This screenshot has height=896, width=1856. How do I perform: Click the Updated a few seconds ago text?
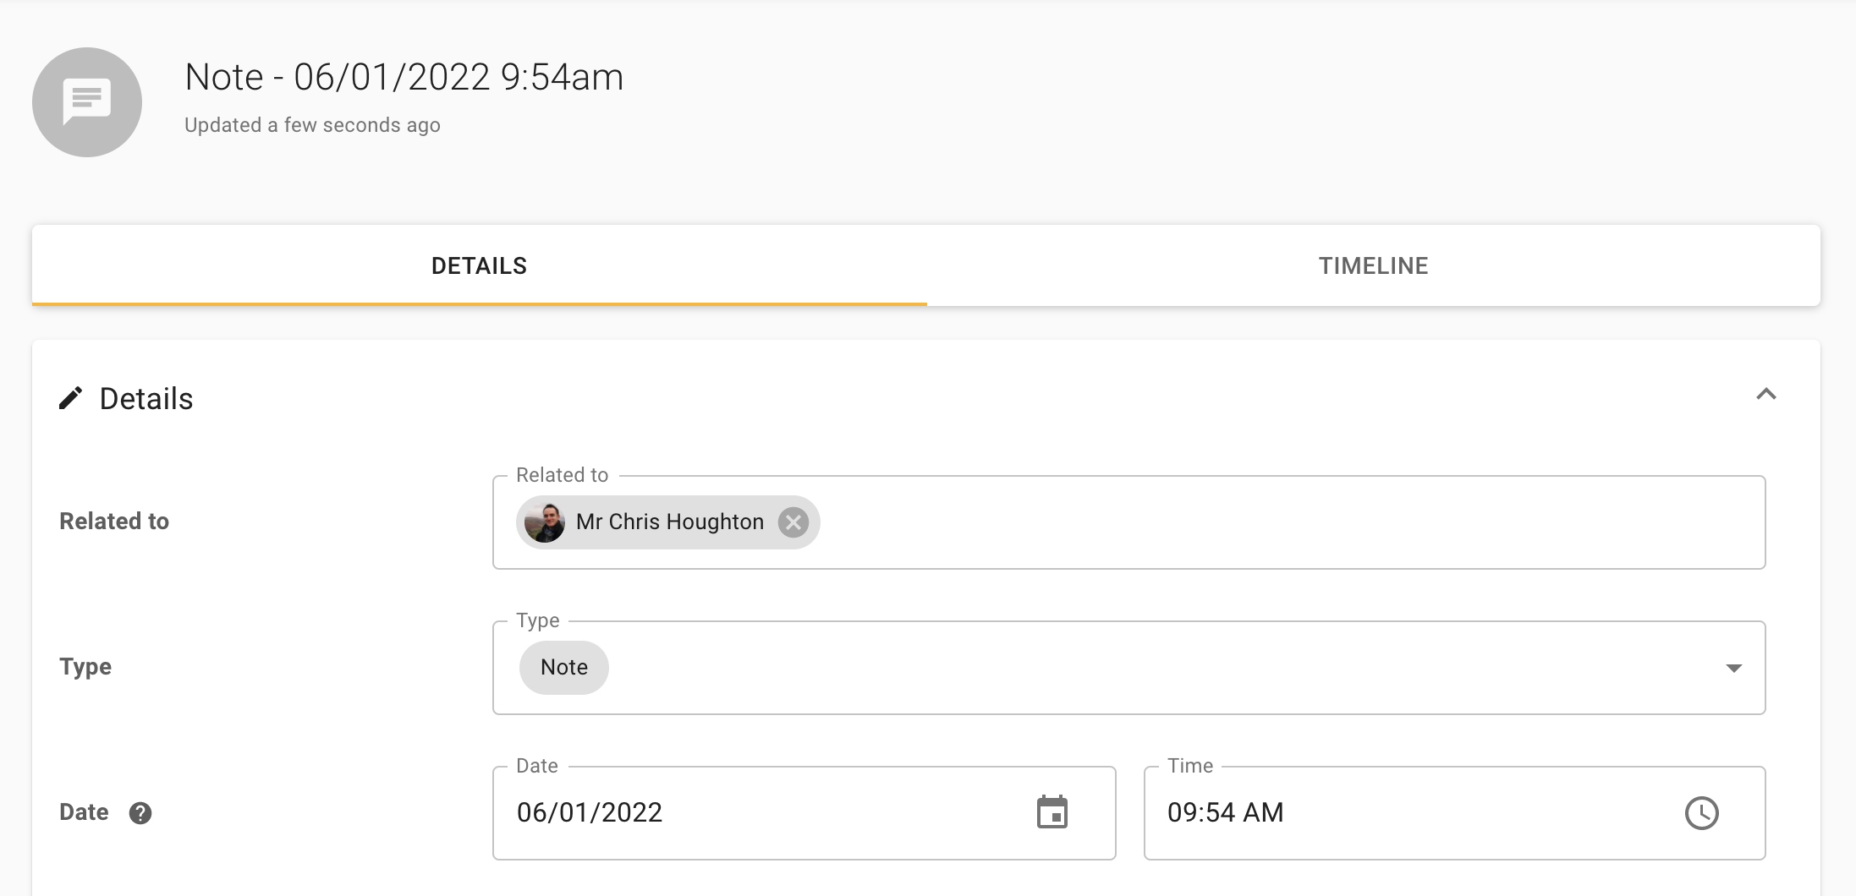pos(312,124)
